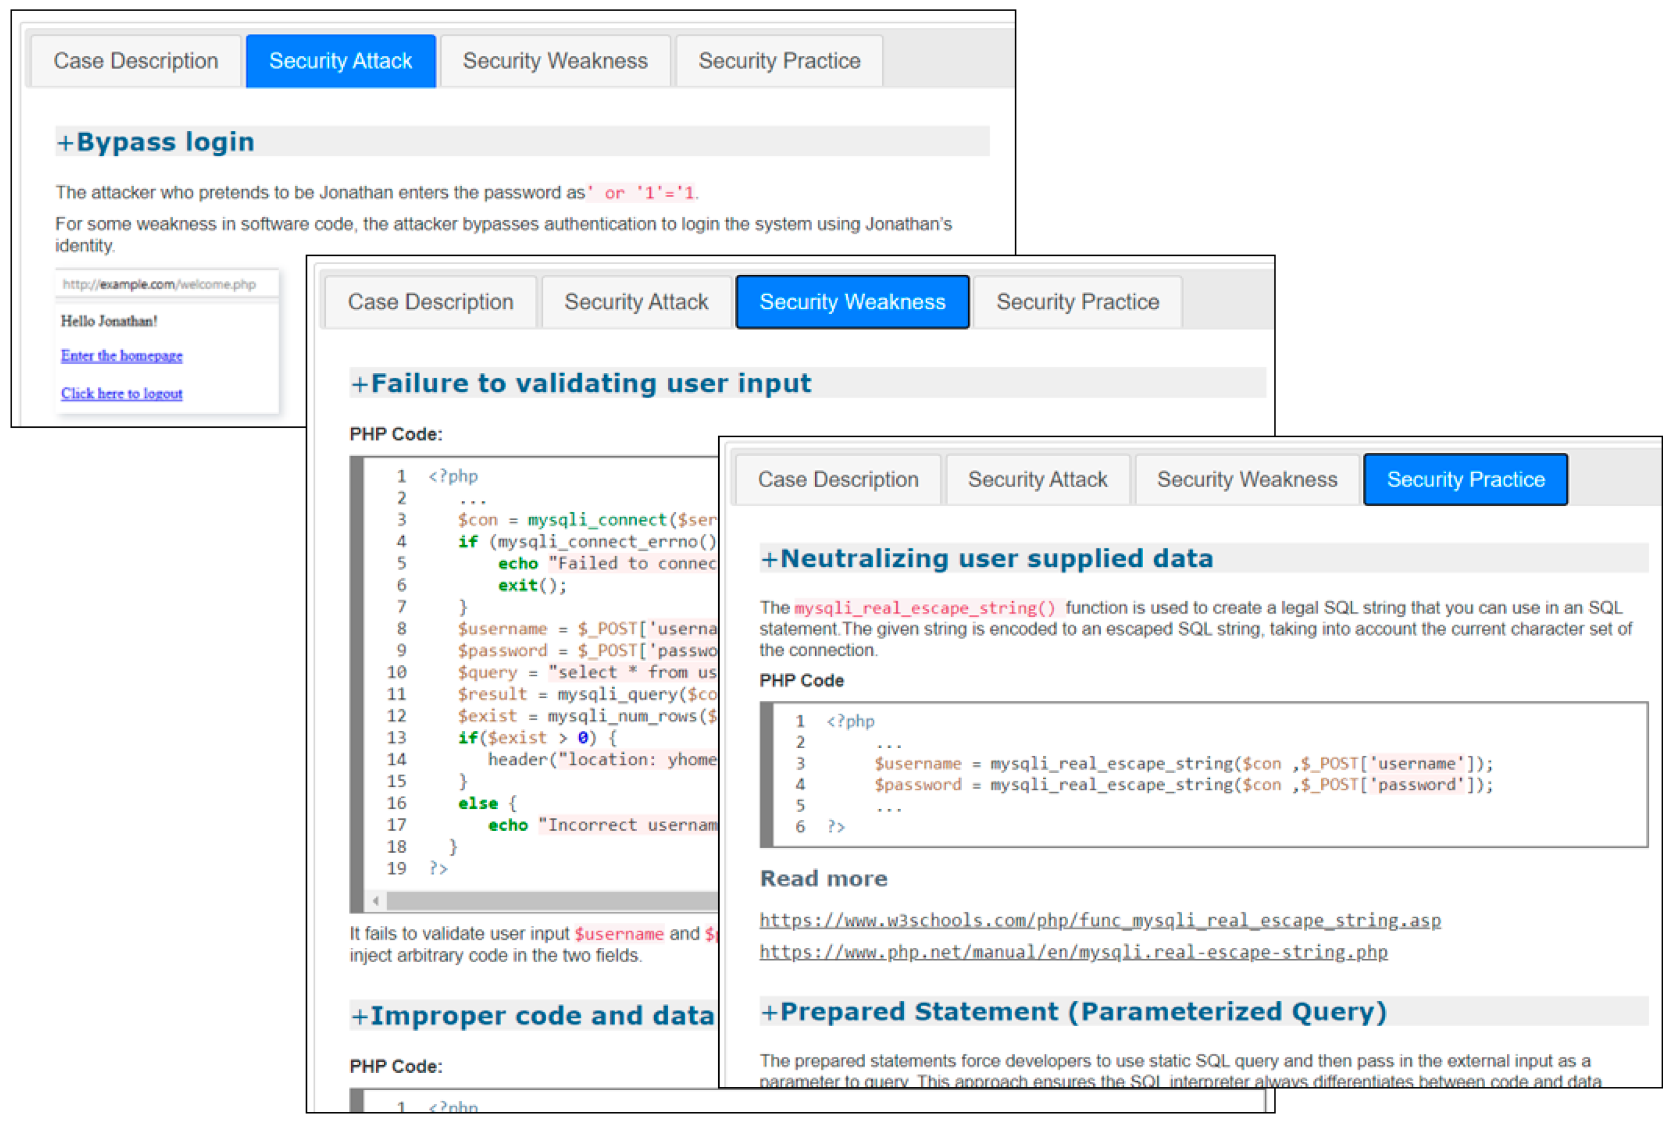Open the php.net manual real-escape-string link
Screen dimensions: 1676x1128
(1073, 952)
